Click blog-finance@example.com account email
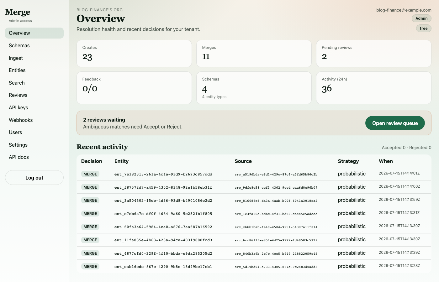This screenshot has width=439, height=282. pyautogui.click(x=404, y=10)
